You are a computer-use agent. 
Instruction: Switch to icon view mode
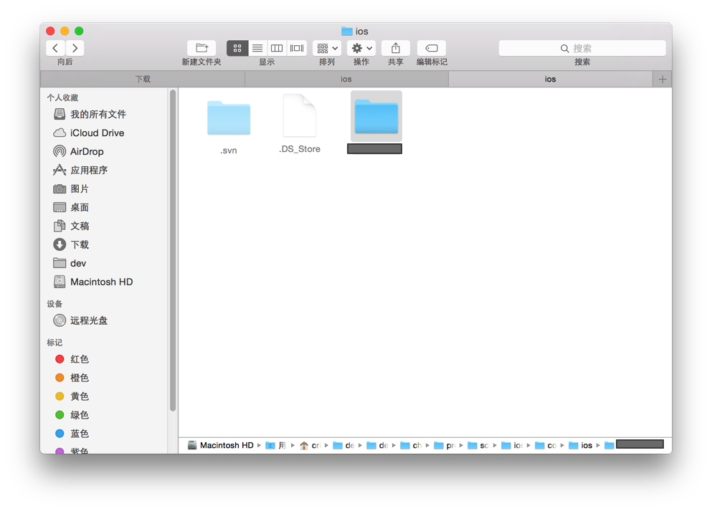pos(237,48)
